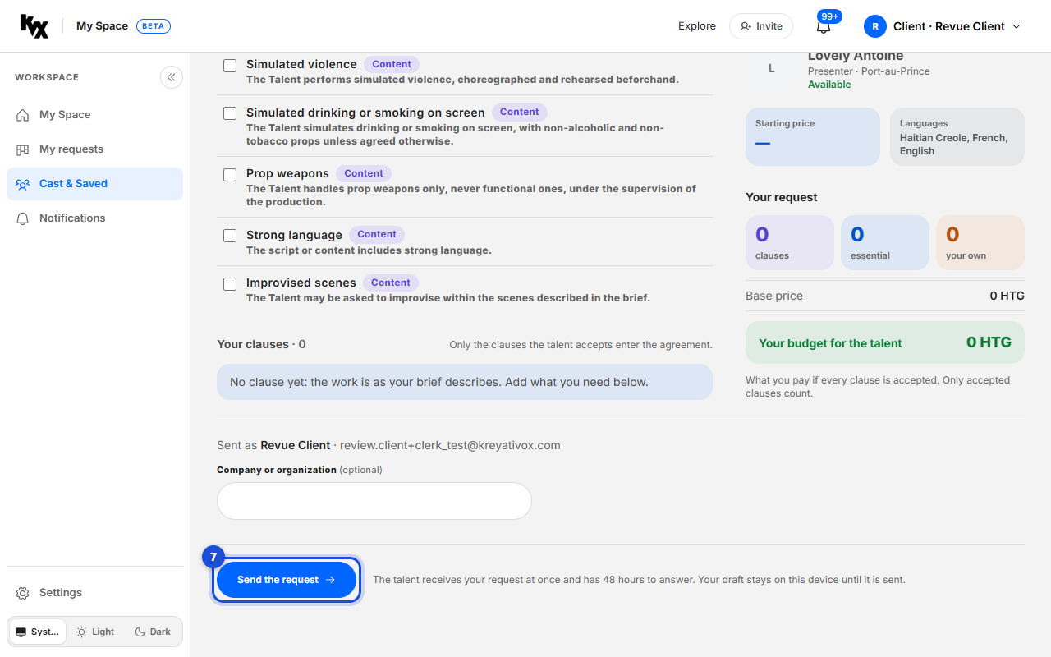Enable Simulated drinking or smoking on screen
1051x657 pixels.
click(230, 113)
